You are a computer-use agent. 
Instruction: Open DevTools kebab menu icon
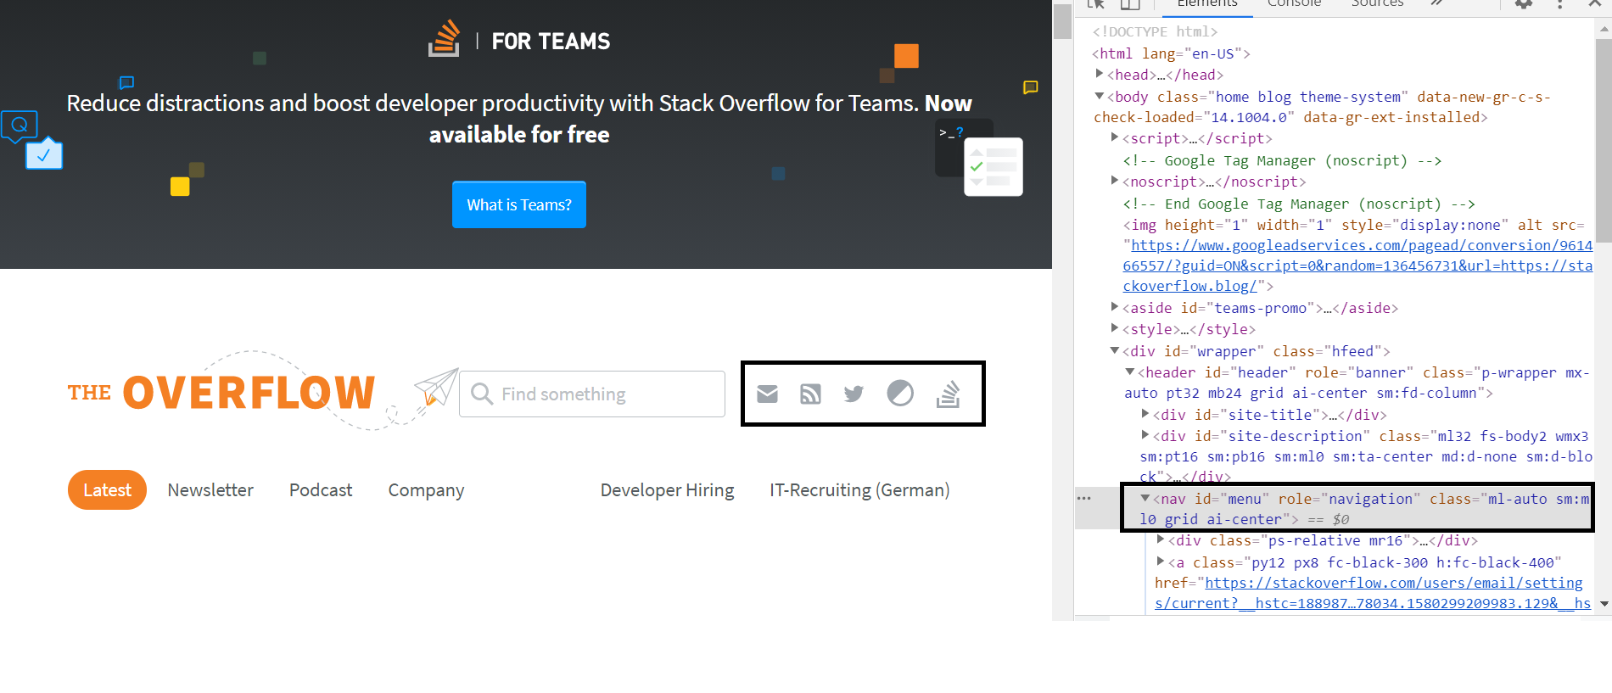click(1559, 4)
